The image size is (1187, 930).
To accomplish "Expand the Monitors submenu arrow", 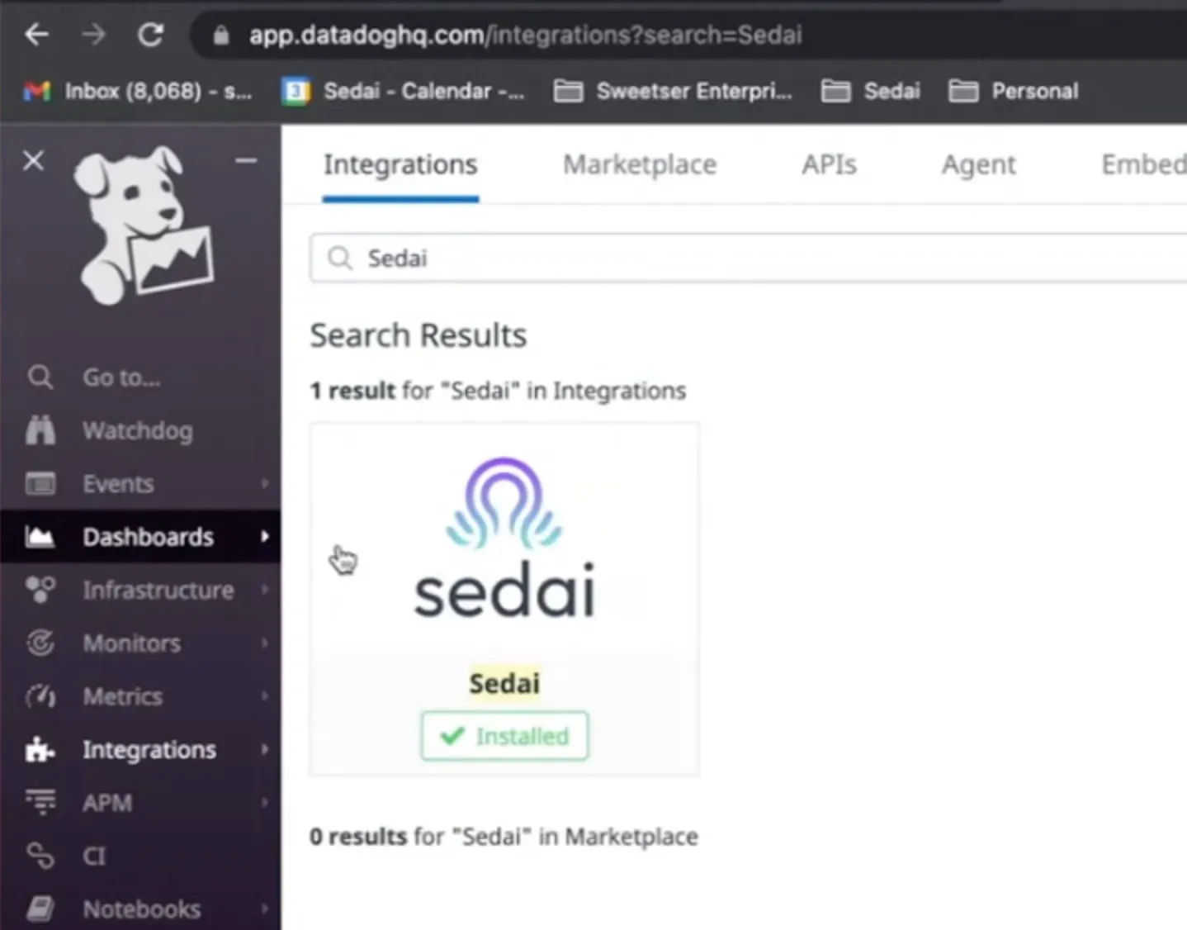I will 265,643.
